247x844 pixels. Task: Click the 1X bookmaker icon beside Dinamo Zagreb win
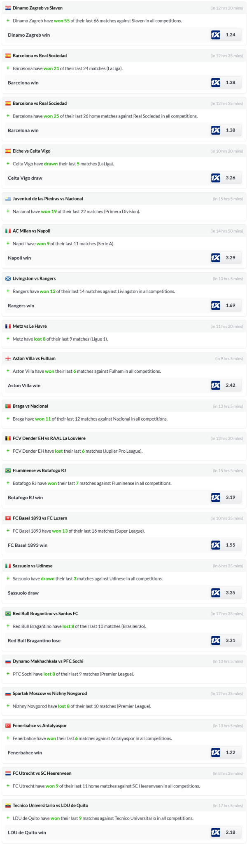[x=216, y=35]
